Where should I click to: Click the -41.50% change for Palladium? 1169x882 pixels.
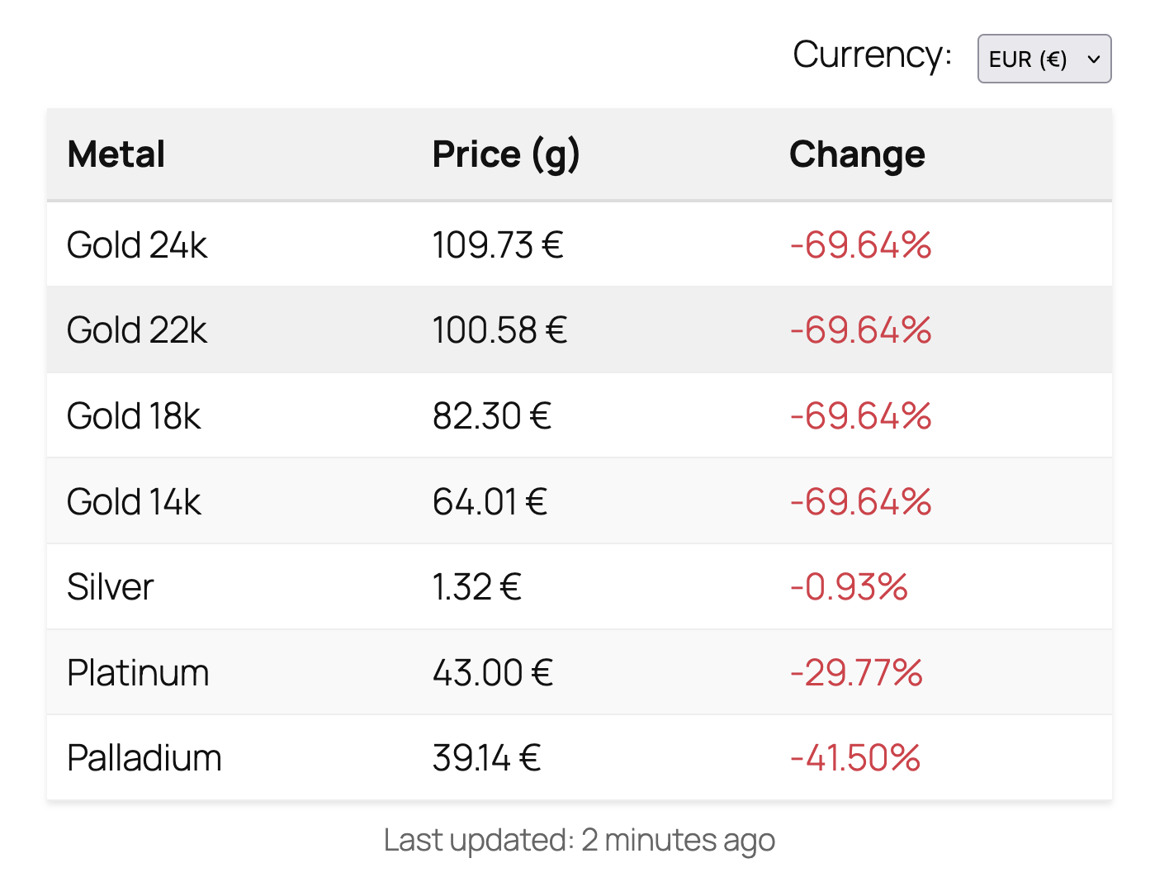click(x=854, y=758)
